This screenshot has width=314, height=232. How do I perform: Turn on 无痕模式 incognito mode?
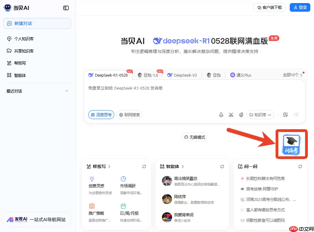194,137
